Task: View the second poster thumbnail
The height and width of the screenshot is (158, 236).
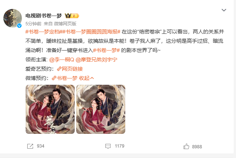Action: (x=101, y=109)
